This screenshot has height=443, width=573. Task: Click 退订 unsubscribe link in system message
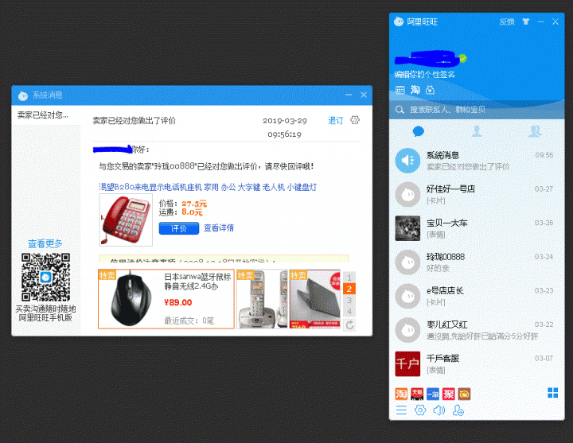click(x=336, y=121)
